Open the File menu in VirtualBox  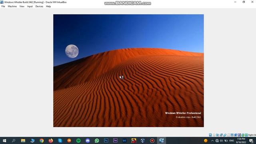pyautogui.click(x=3, y=6)
